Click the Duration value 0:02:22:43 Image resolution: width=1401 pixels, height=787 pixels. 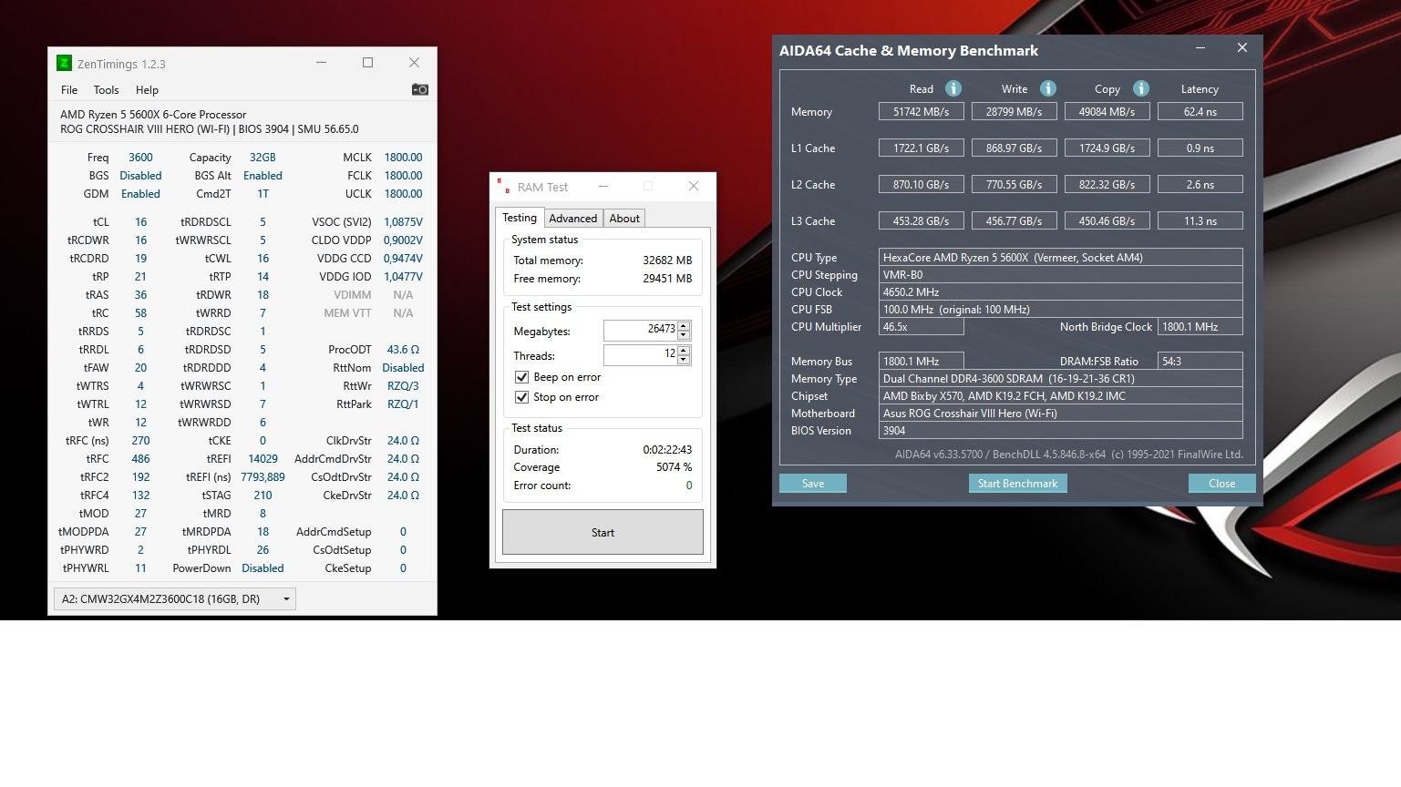pyautogui.click(x=667, y=450)
